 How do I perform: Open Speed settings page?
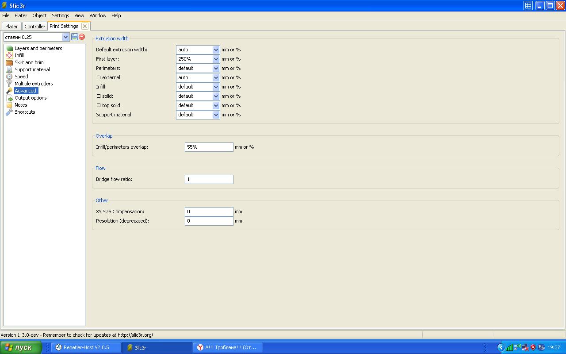click(x=21, y=77)
